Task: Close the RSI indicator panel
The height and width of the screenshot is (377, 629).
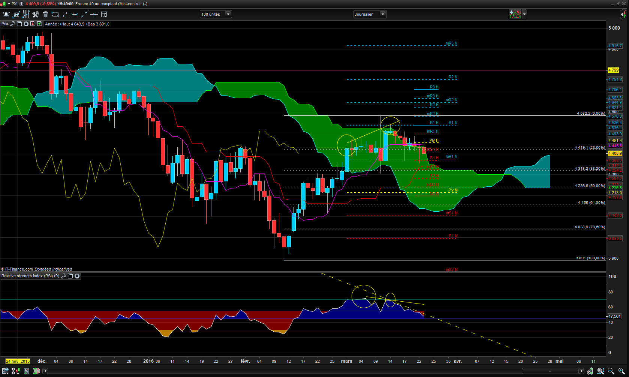Action: 77,276
